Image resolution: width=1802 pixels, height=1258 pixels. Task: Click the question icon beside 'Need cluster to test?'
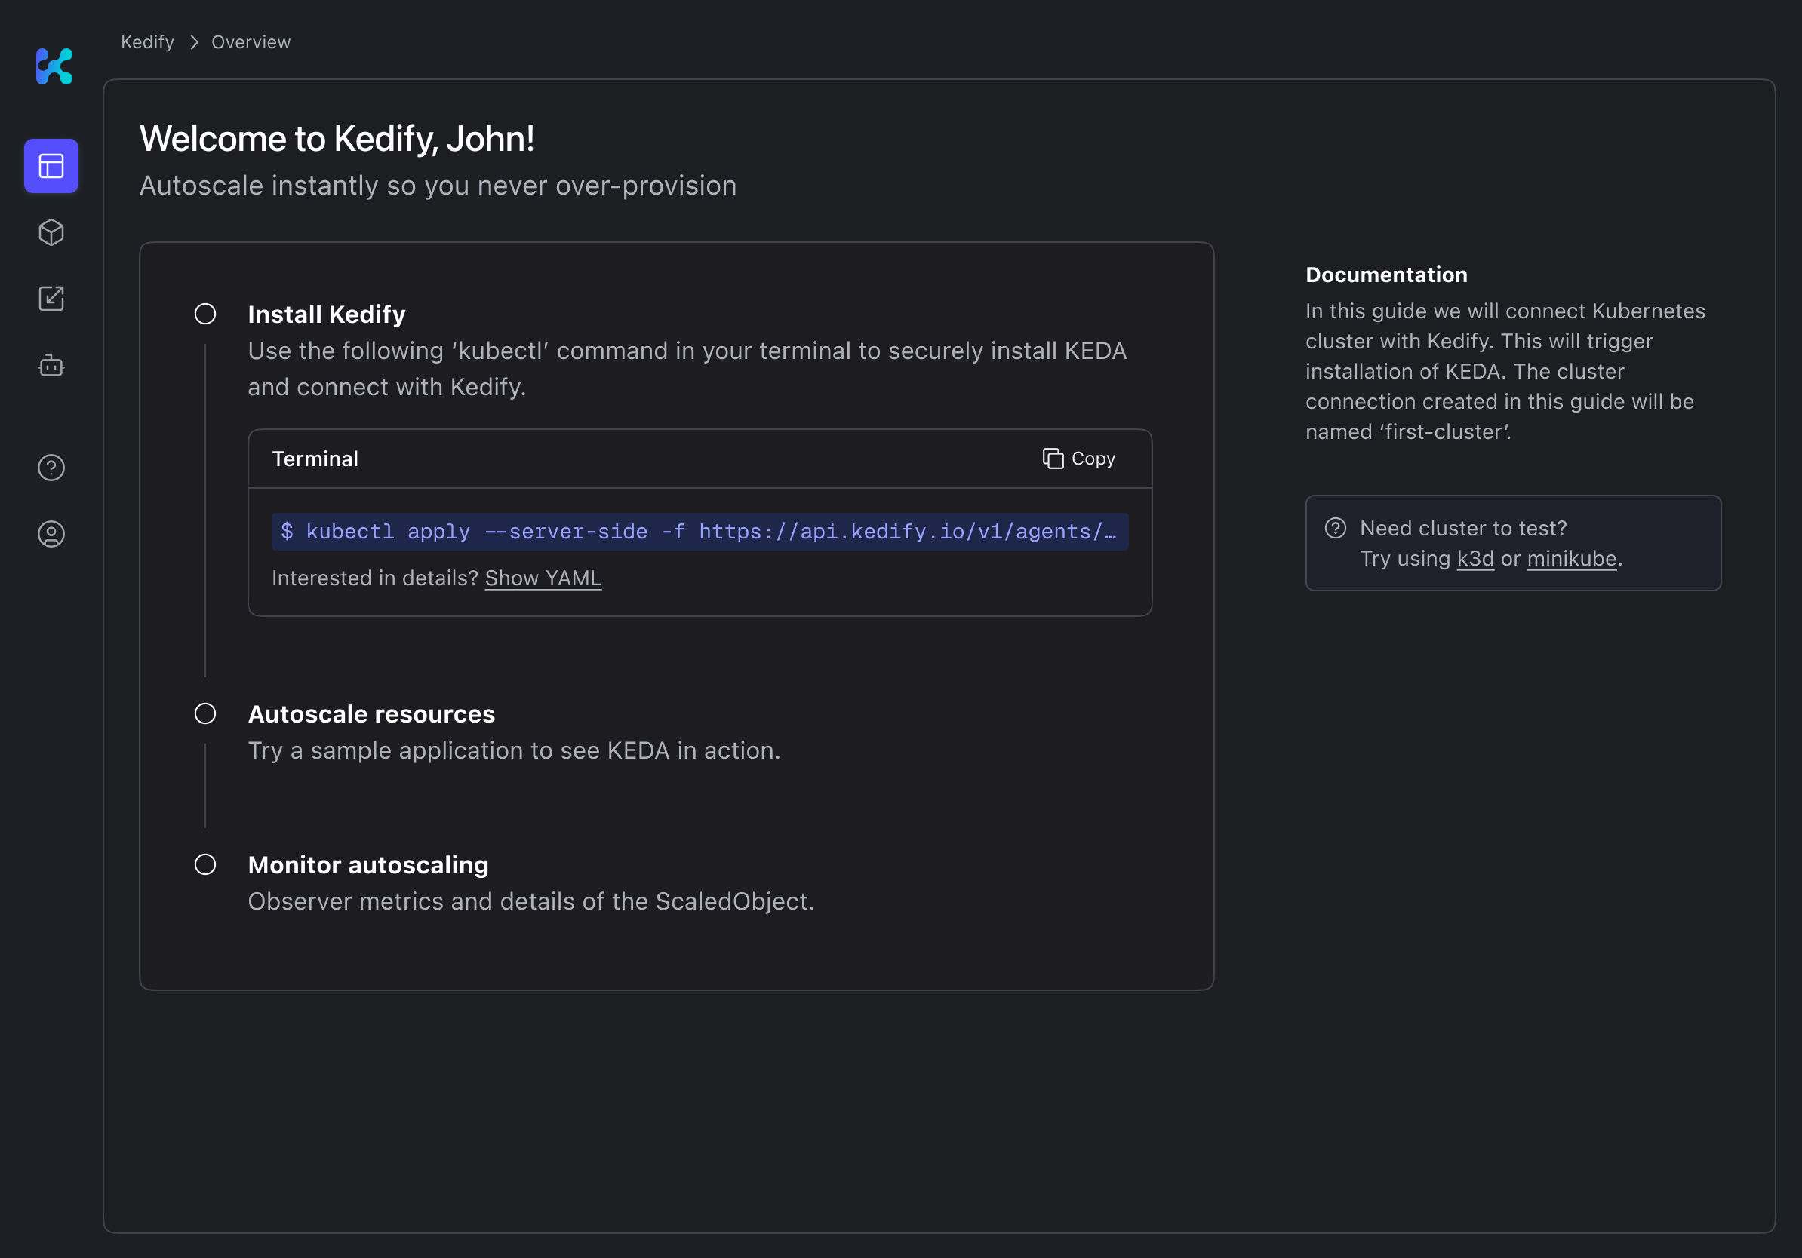tap(1336, 529)
